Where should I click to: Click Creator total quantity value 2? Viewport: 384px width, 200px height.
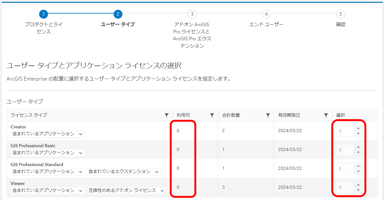click(x=223, y=131)
